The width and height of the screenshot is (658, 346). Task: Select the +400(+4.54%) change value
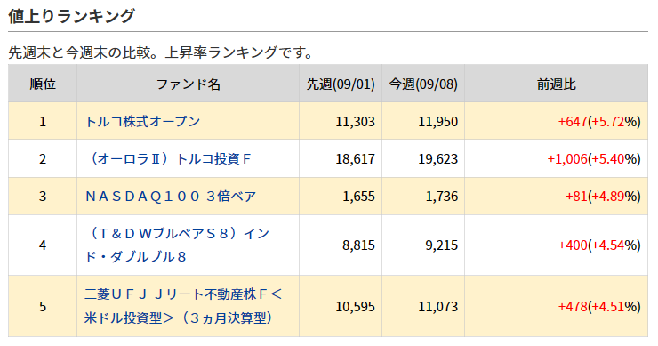point(599,245)
